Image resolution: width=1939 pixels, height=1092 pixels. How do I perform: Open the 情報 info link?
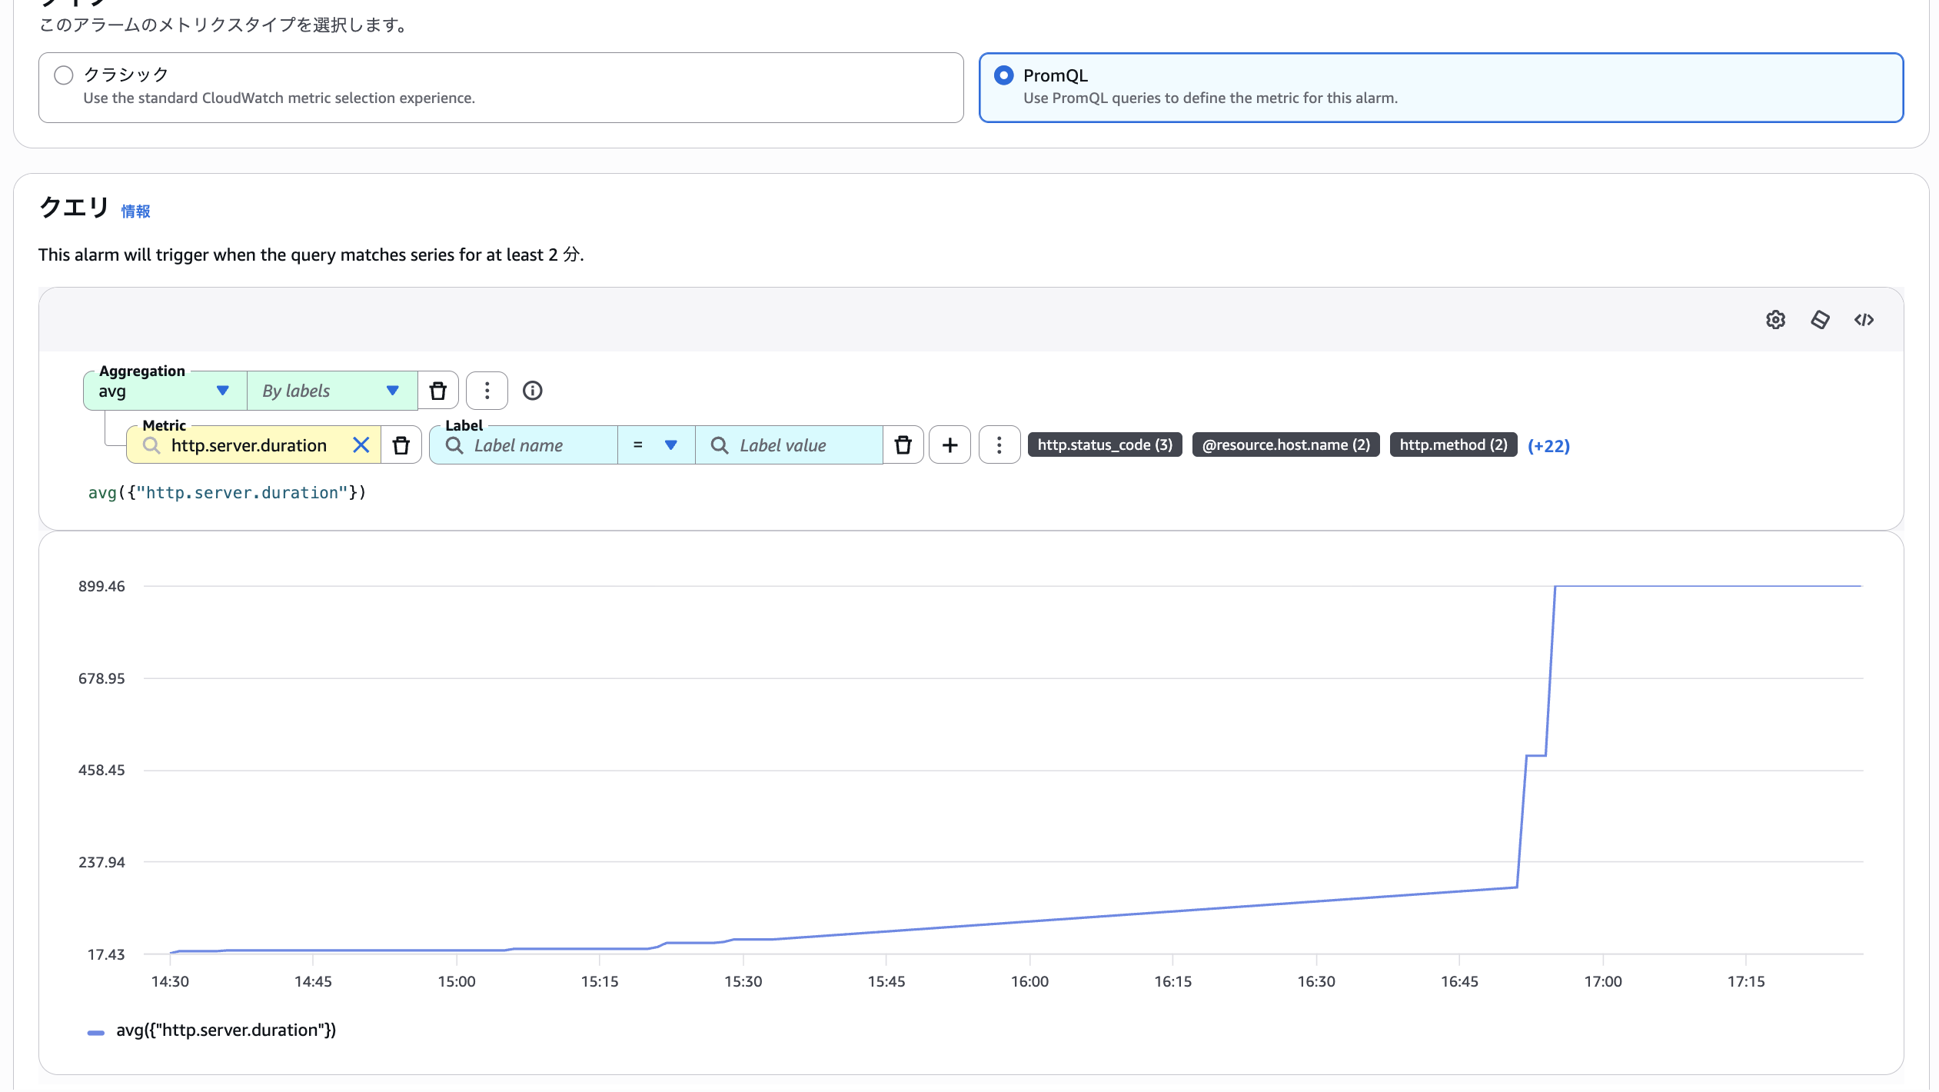pyautogui.click(x=135, y=211)
